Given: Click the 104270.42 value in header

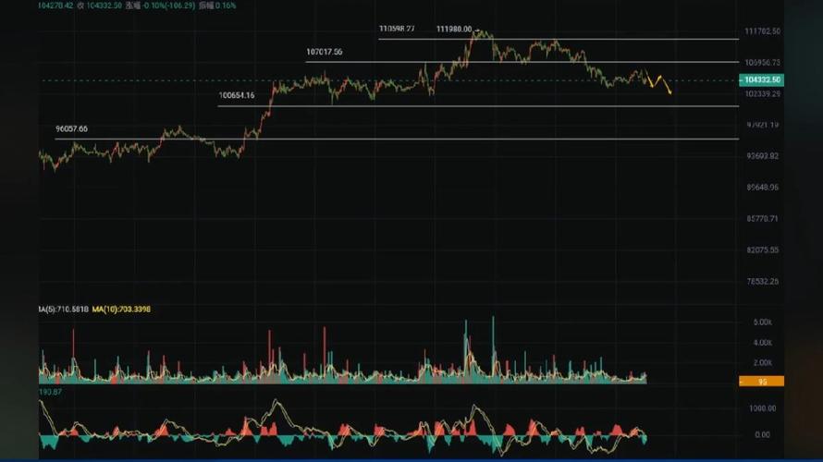Looking at the screenshot, I should click(x=55, y=6).
